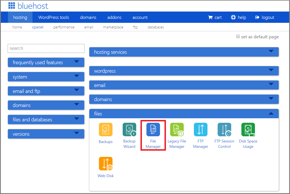Screen dimensions: 290x194
Task: Launch the Backup Wizard icon
Action: point(129,130)
